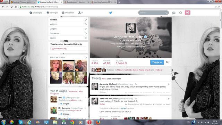The height and width of the screenshot is (125, 222).
Task: Open direct messages envelope icon
Action: 174,13
